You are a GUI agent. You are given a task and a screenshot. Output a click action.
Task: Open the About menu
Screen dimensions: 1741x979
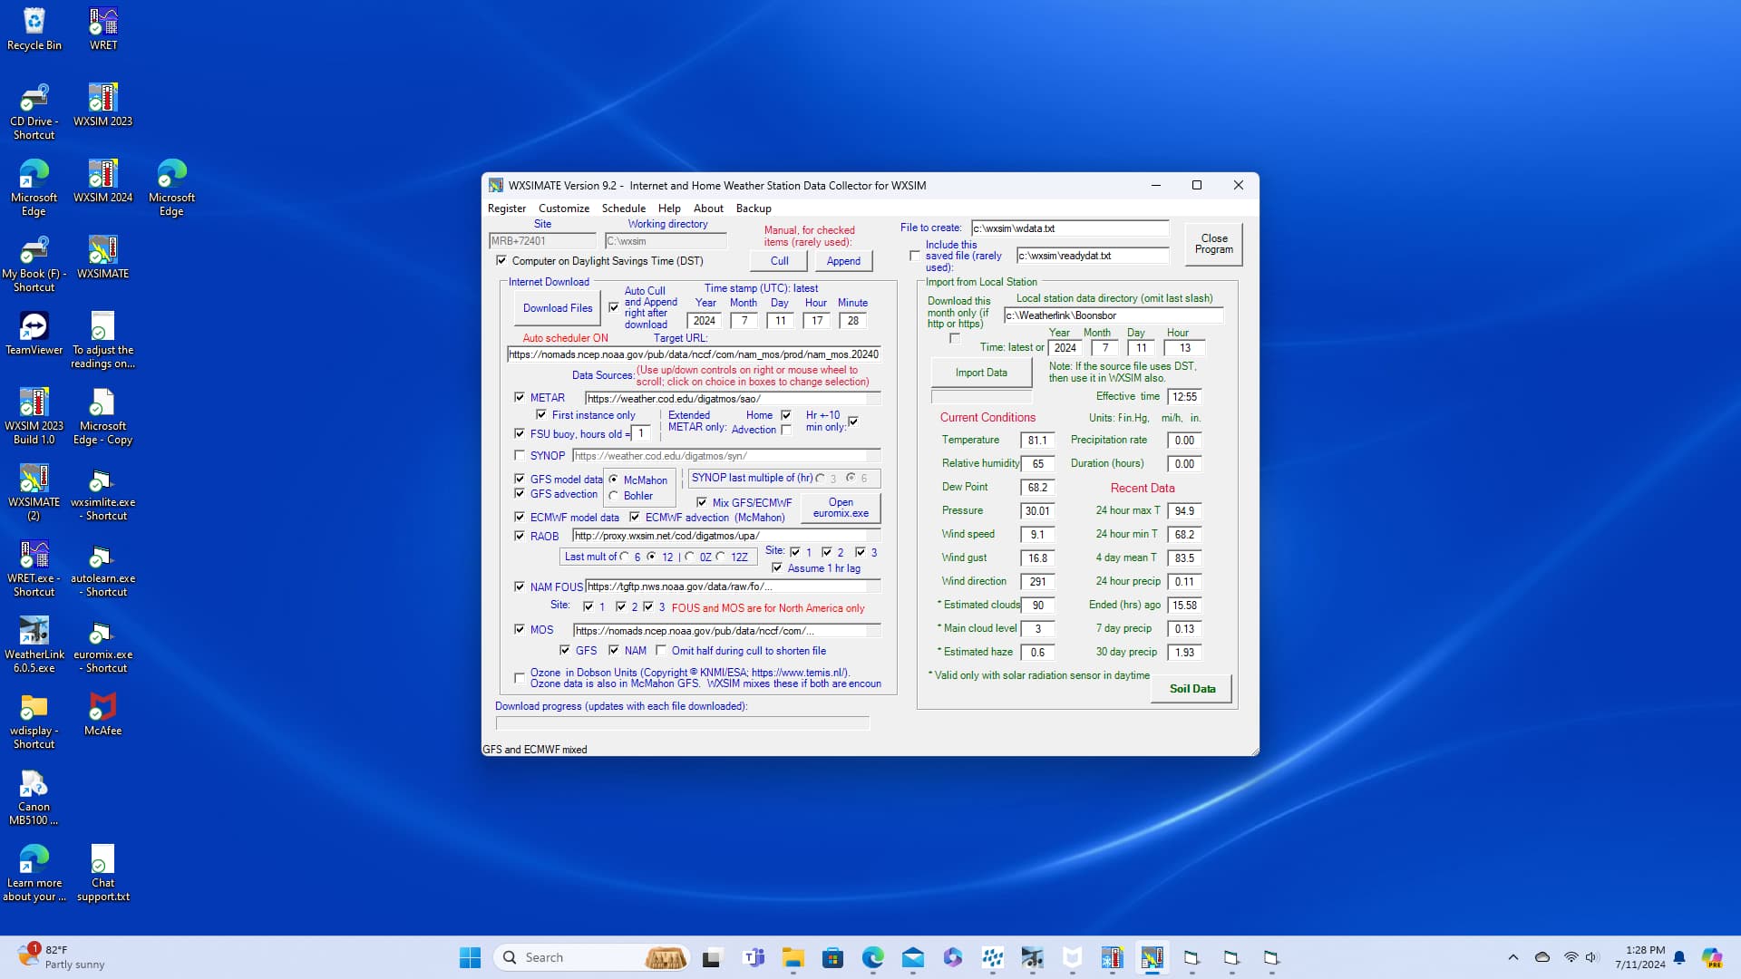pyautogui.click(x=709, y=208)
